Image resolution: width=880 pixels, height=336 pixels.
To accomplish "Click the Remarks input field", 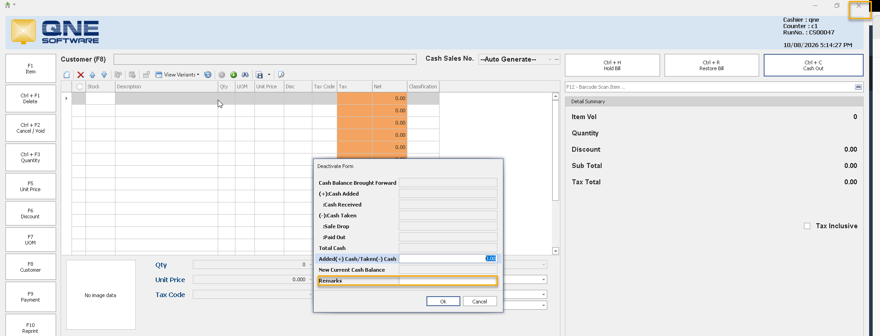I will click(x=448, y=281).
